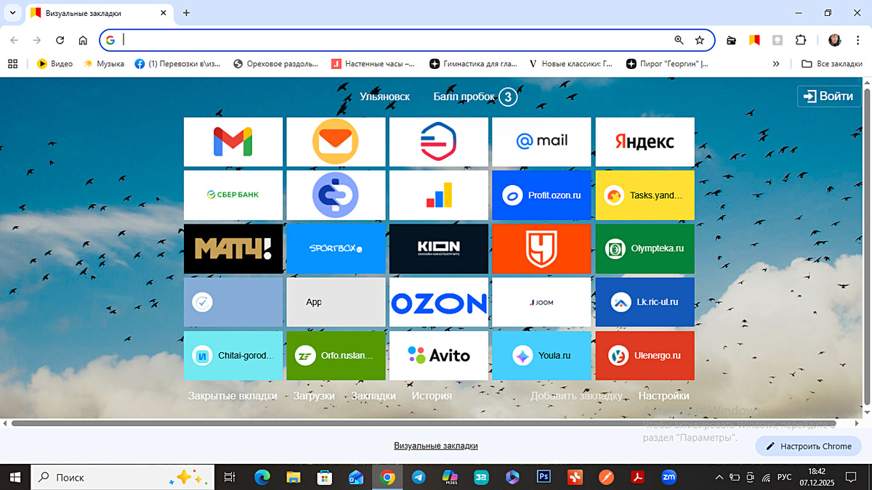Open the Profit.ozon.ru tile
The height and width of the screenshot is (490, 872).
pos(541,195)
